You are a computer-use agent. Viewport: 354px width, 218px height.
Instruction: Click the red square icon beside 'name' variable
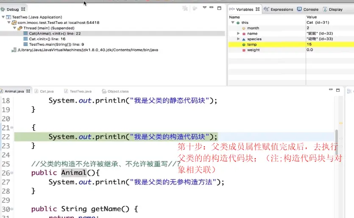[244, 34]
